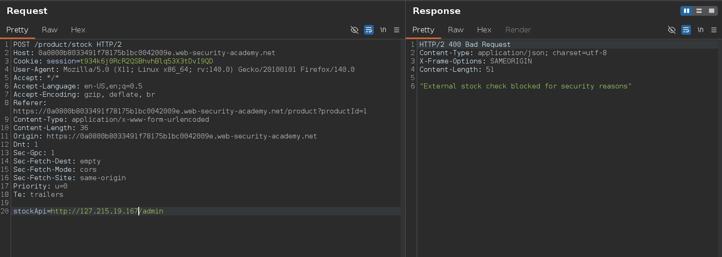This screenshot has height=257, width=722.
Task: Click the Host header value
Action: pos(157,53)
